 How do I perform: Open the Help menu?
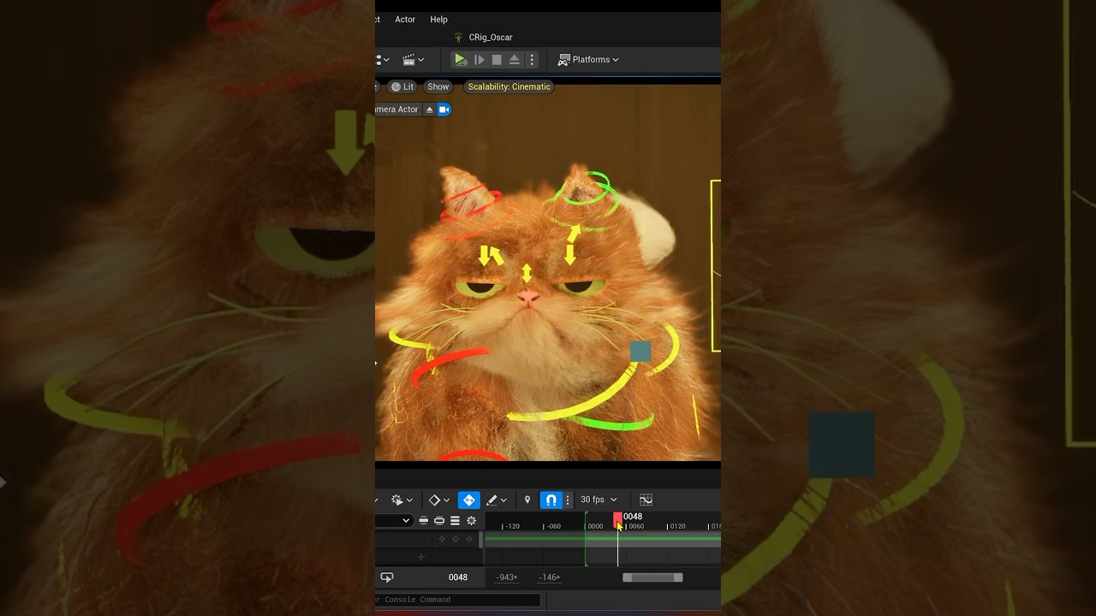point(438,20)
